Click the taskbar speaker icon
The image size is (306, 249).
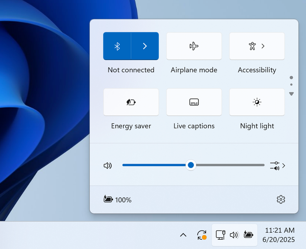pyautogui.click(x=234, y=235)
